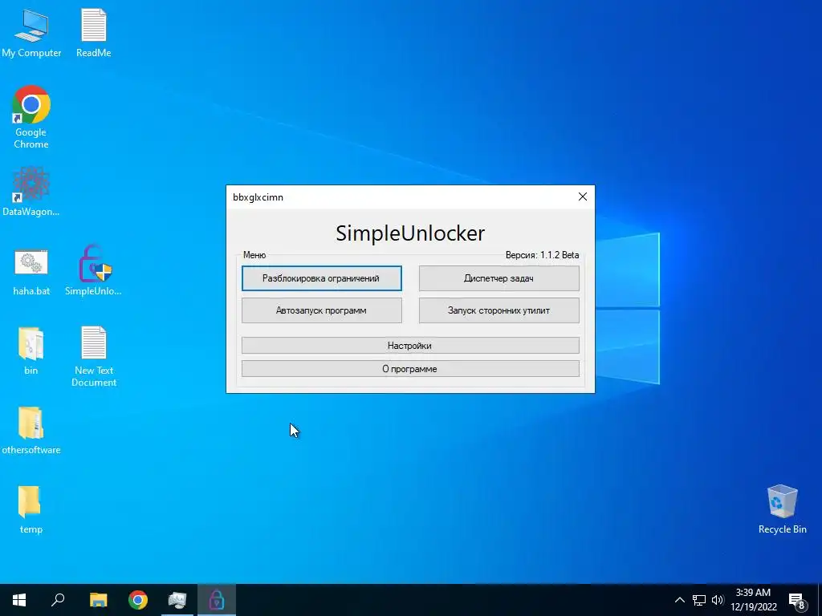822x616 pixels.
Task: Choose Запуск сторонних утилит
Action: tap(499, 310)
